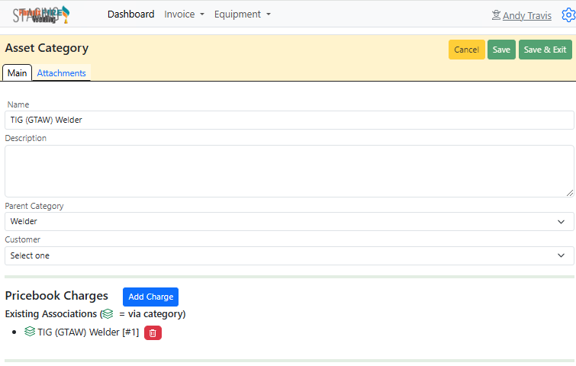
Task: Click the green Save button
Action: click(x=501, y=50)
